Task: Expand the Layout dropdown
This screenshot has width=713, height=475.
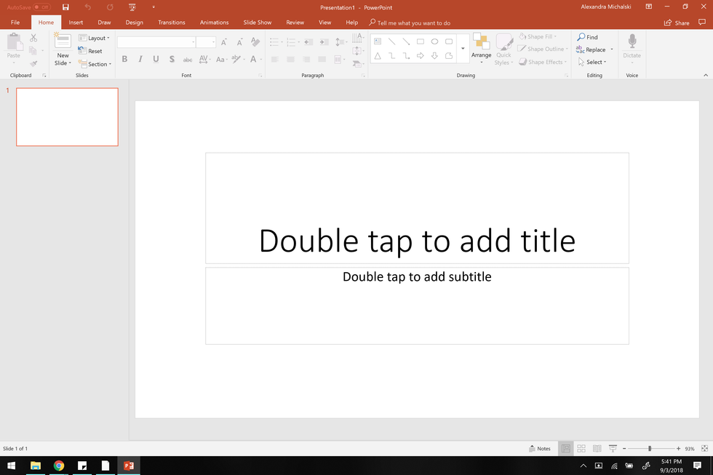Action: click(x=94, y=38)
